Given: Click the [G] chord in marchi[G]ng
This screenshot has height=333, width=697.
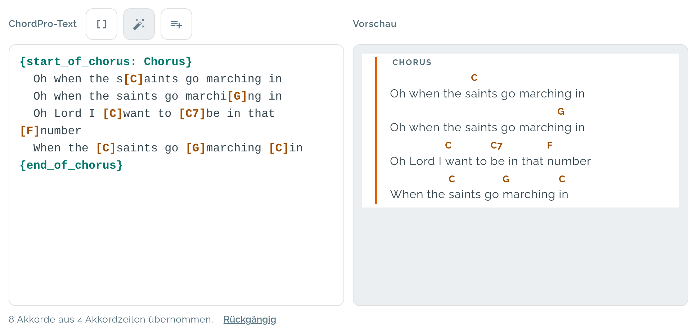Looking at the screenshot, I should click(237, 96).
